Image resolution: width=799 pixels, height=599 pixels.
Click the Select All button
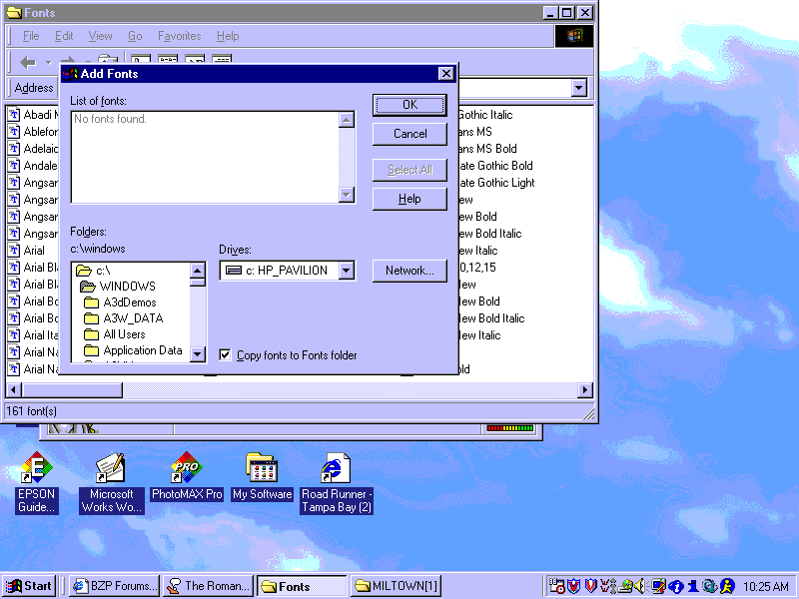click(x=409, y=170)
